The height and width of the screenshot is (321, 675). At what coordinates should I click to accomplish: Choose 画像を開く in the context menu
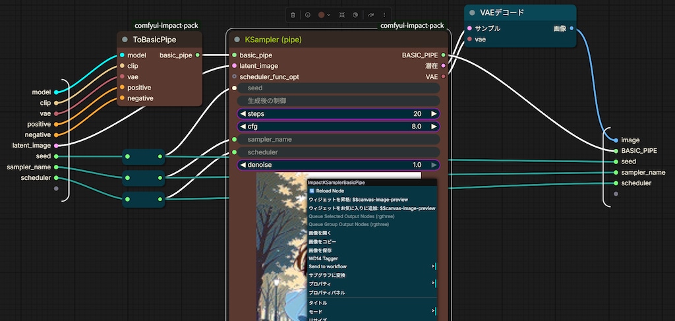pyautogui.click(x=372, y=233)
